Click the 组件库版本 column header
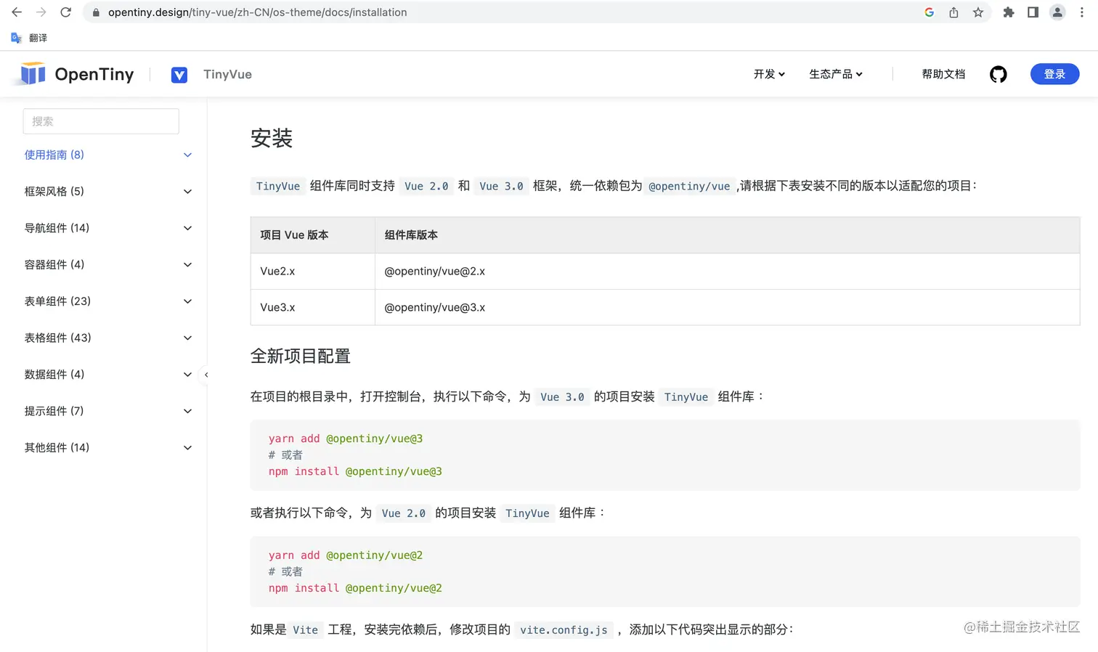The width and height of the screenshot is (1098, 652). tap(727, 235)
